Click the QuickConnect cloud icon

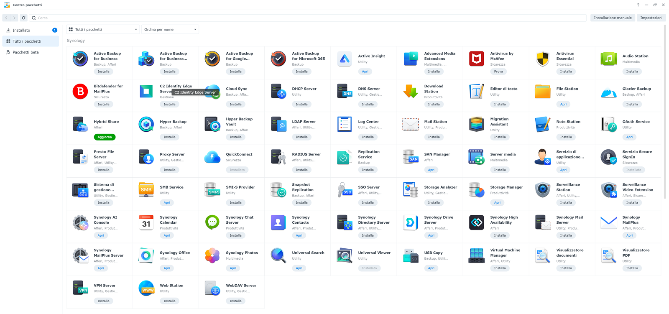[212, 157]
